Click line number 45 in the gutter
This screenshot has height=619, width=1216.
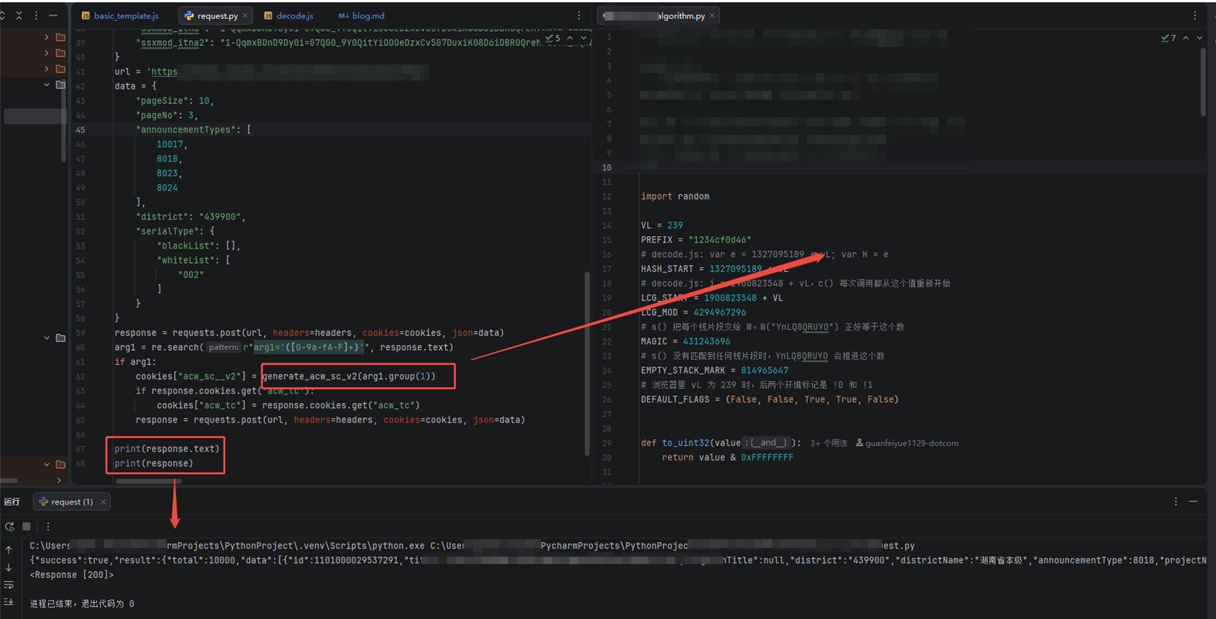click(x=80, y=130)
